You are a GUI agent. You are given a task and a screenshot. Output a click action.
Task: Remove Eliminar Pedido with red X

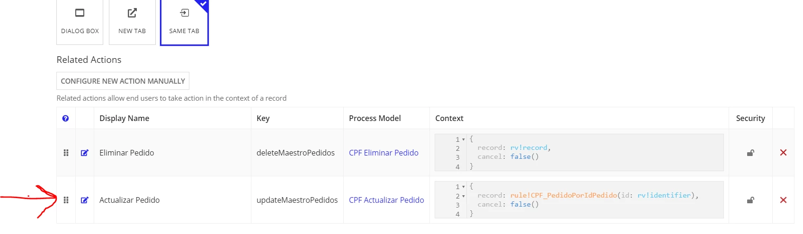tap(783, 152)
